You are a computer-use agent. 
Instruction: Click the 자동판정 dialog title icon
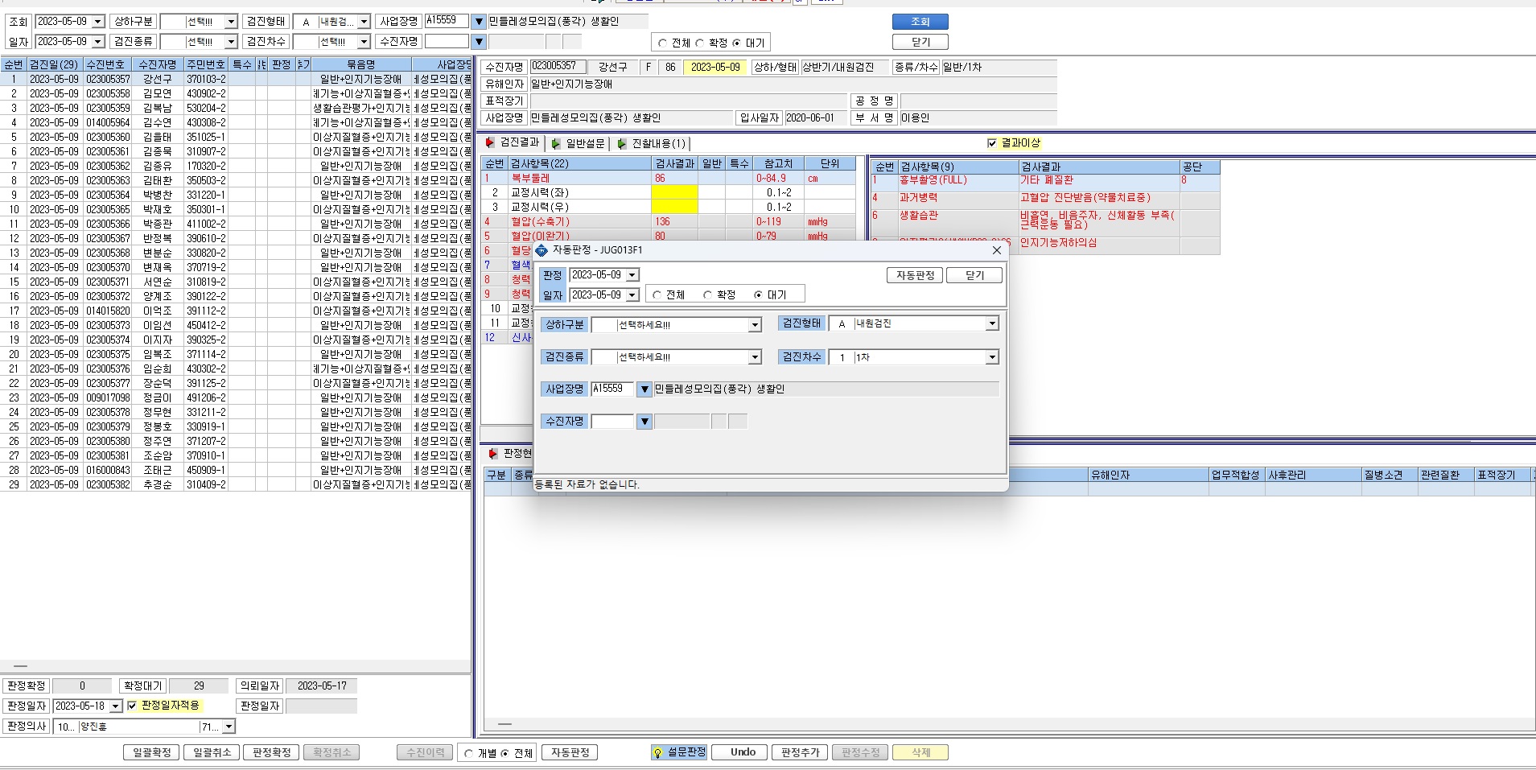tap(542, 250)
